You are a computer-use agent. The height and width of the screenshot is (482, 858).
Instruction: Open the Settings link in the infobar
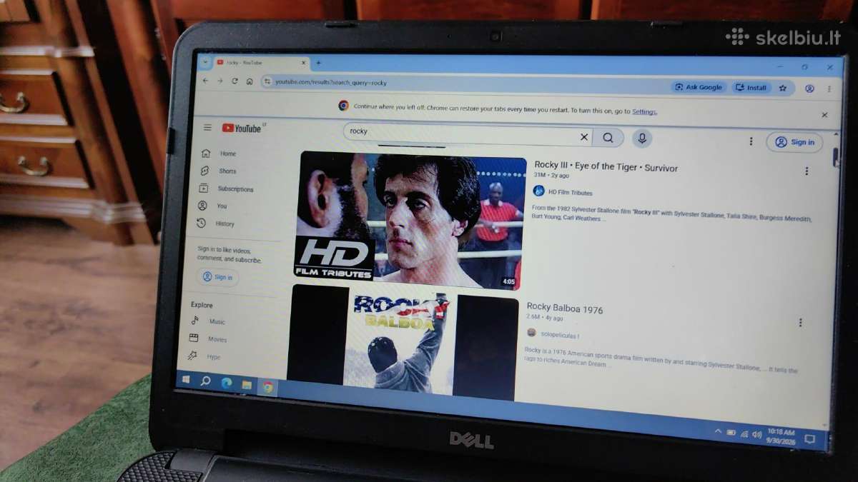click(643, 111)
